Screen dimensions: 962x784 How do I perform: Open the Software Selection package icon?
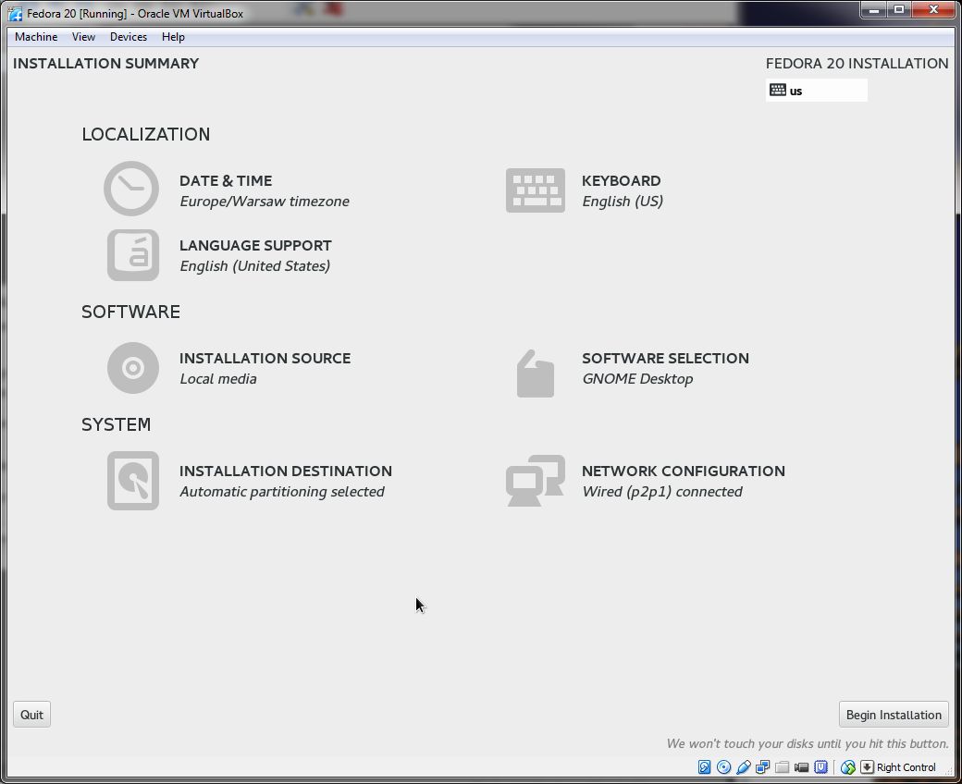point(535,374)
